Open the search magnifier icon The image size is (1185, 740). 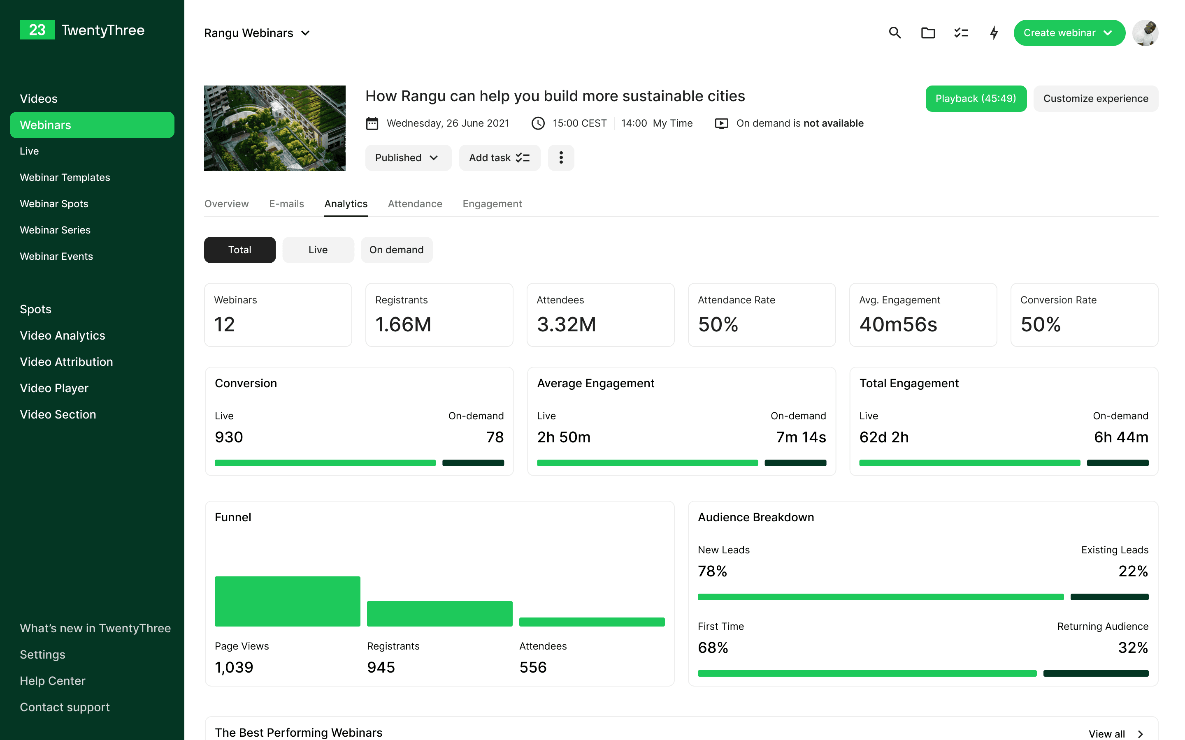coord(895,33)
